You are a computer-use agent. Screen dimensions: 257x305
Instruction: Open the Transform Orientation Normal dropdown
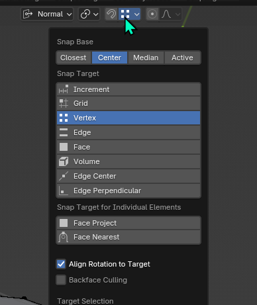click(47, 14)
